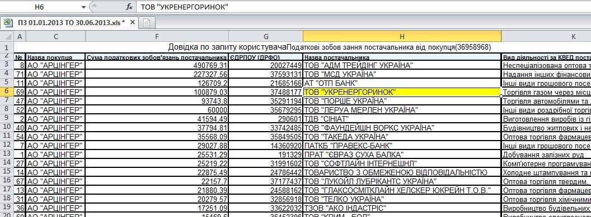Open new blank document tab icon
Viewport: 591px width, 217px height.
pyautogui.click(x=147, y=23)
